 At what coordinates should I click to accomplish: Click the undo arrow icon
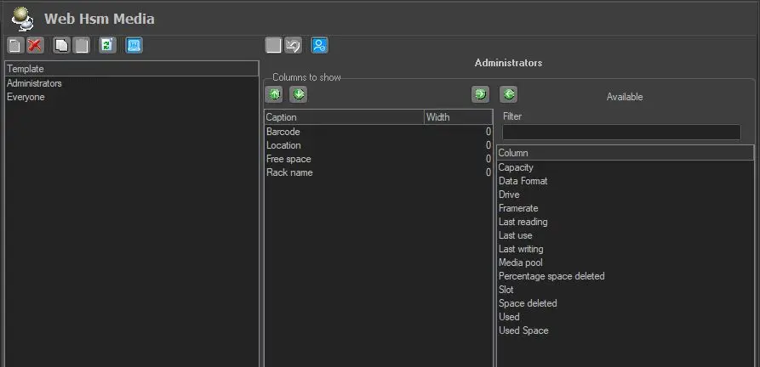(294, 46)
